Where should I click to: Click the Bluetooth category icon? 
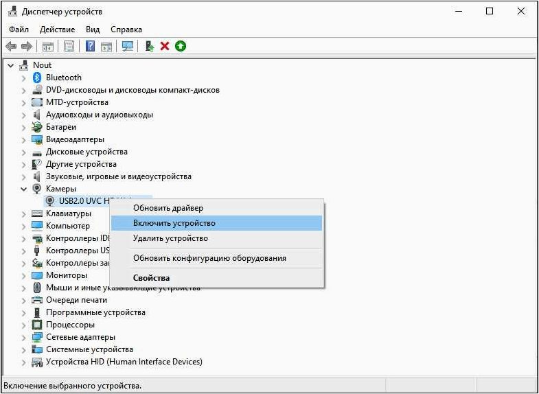point(37,78)
